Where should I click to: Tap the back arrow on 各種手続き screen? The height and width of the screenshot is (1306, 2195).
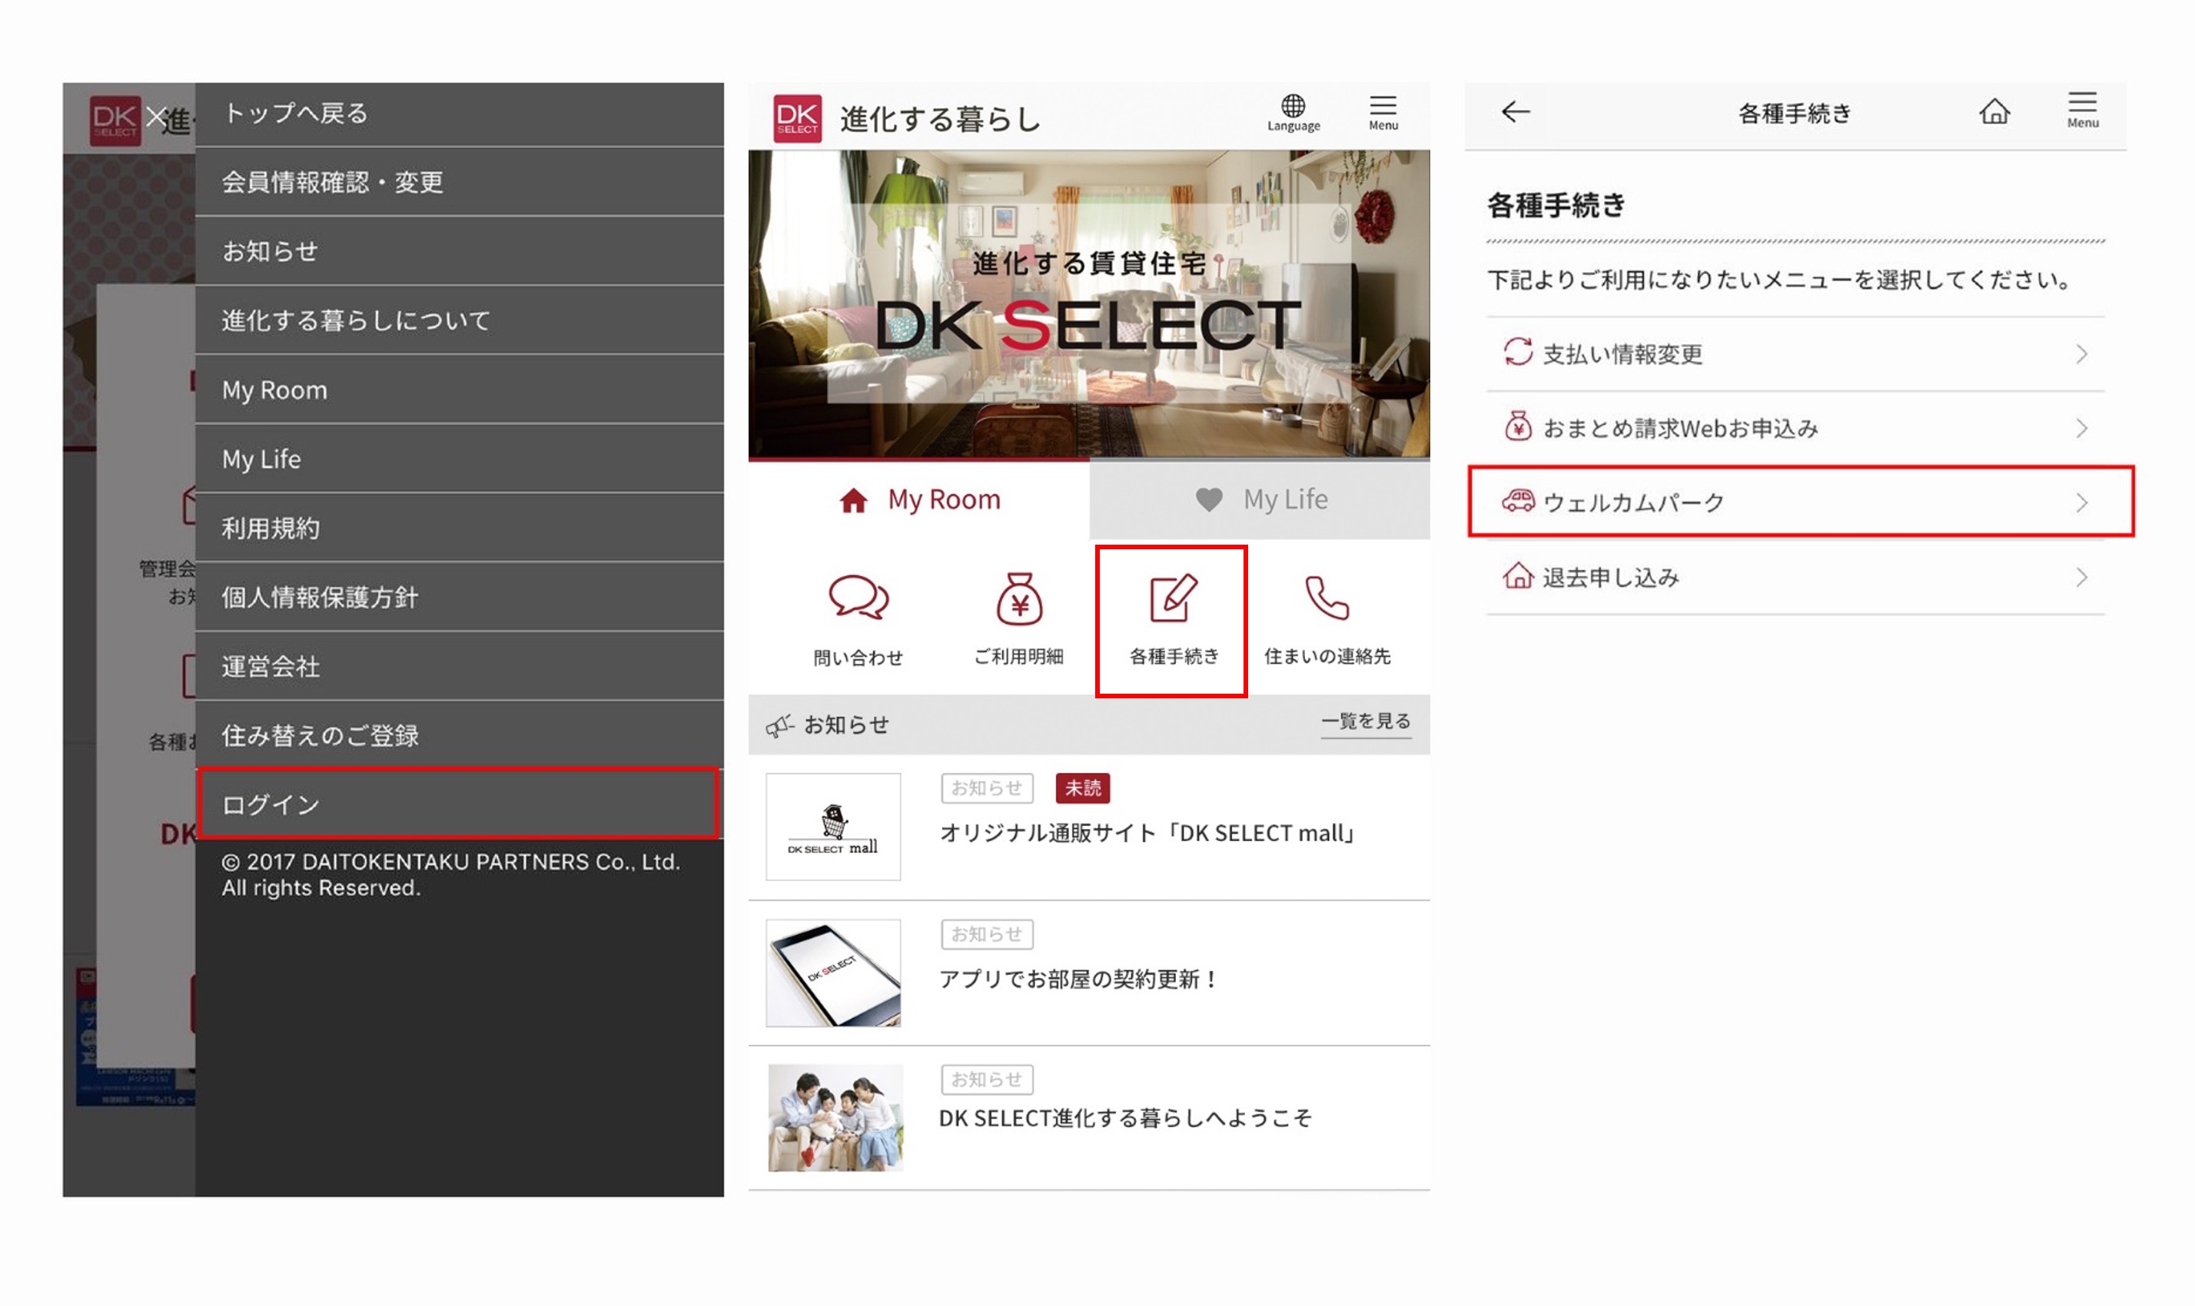[1516, 111]
